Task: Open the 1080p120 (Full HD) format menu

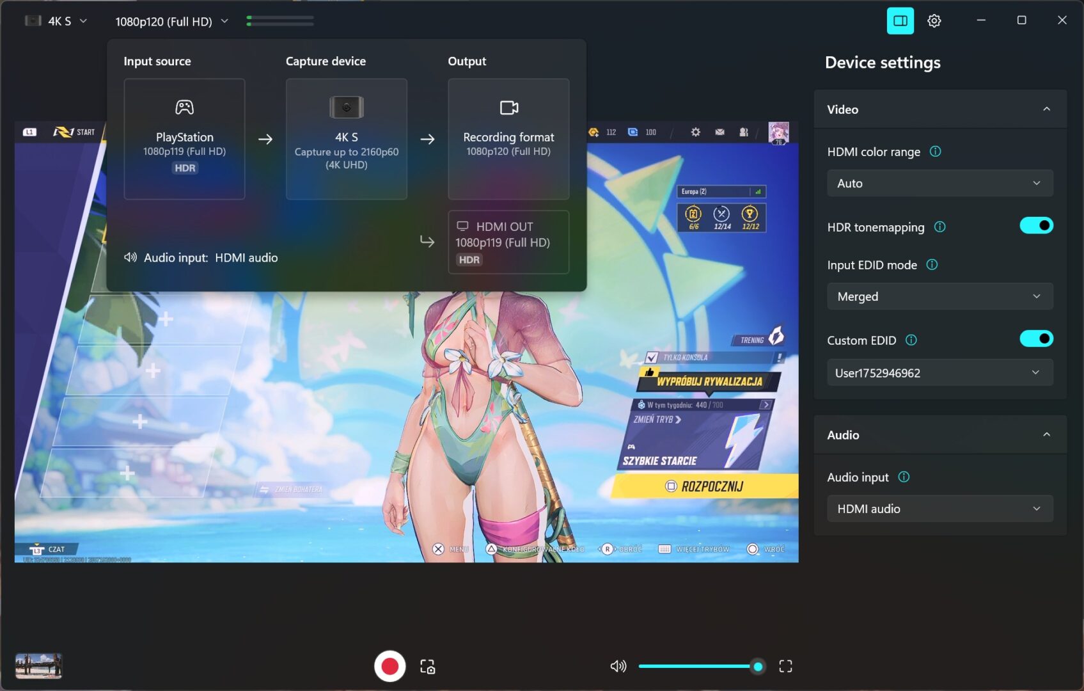Action: pos(171,22)
